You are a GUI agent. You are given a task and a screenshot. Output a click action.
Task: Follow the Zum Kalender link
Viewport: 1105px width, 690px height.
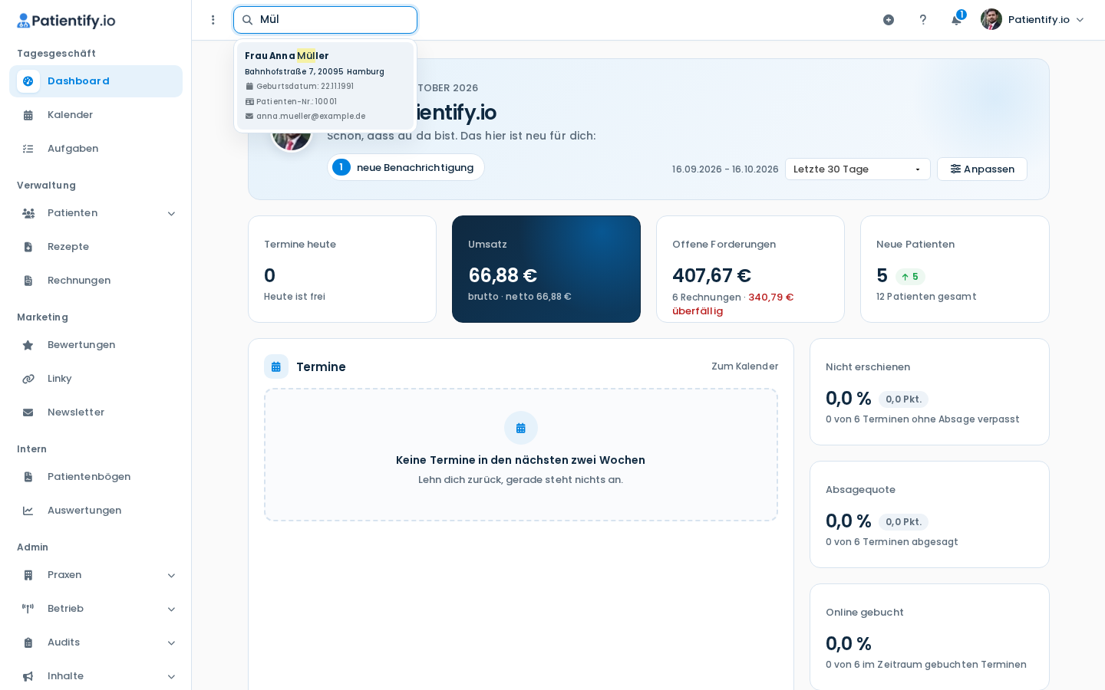click(744, 366)
